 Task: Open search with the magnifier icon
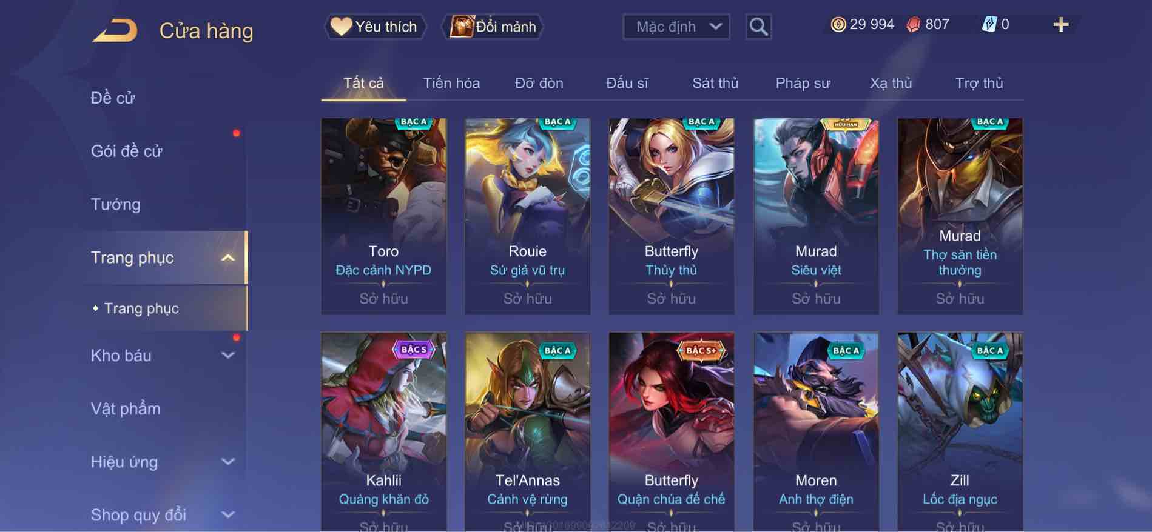coord(758,27)
